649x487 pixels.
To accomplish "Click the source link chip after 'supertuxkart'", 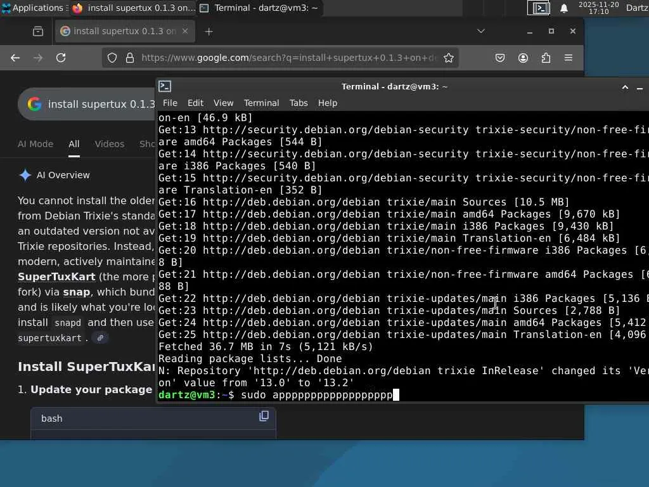I will click(100, 338).
